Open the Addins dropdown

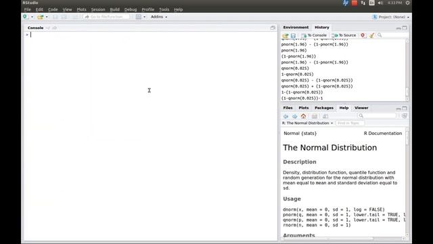click(x=159, y=17)
